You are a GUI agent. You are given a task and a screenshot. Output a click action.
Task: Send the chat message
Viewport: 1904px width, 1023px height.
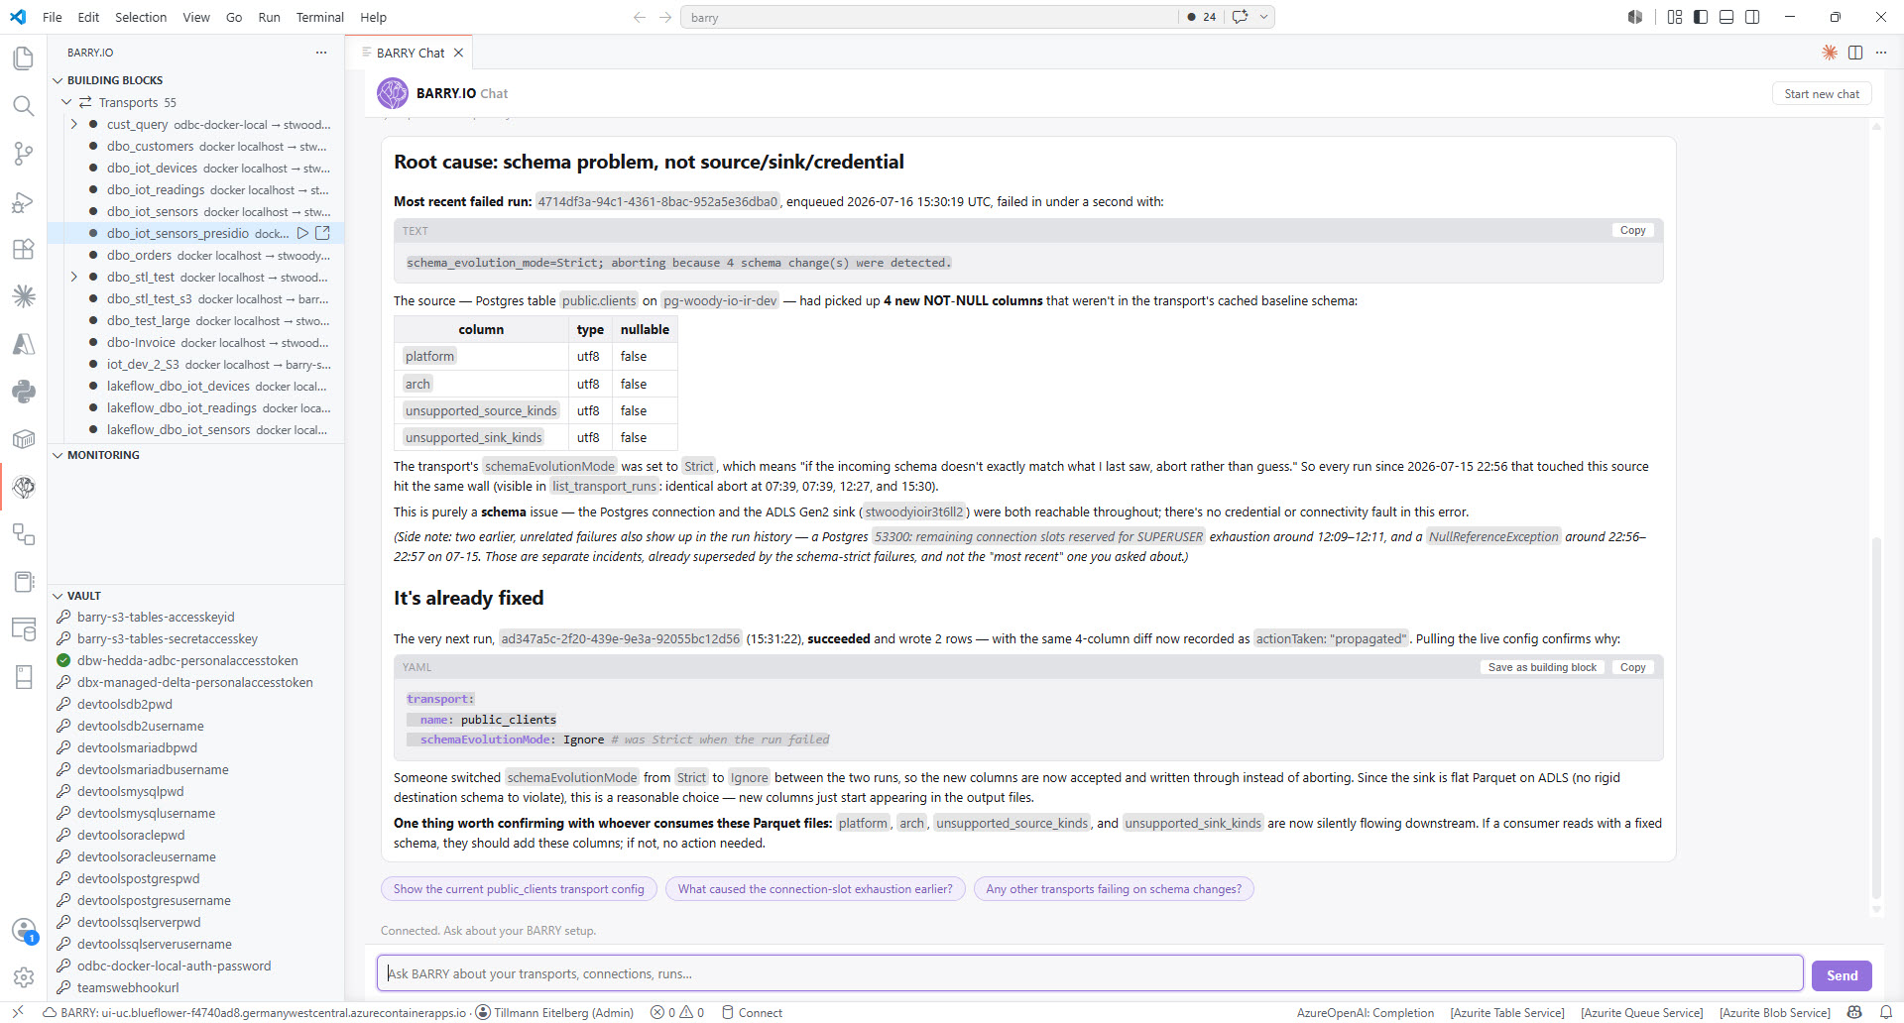pyautogui.click(x=1842, y=975)
